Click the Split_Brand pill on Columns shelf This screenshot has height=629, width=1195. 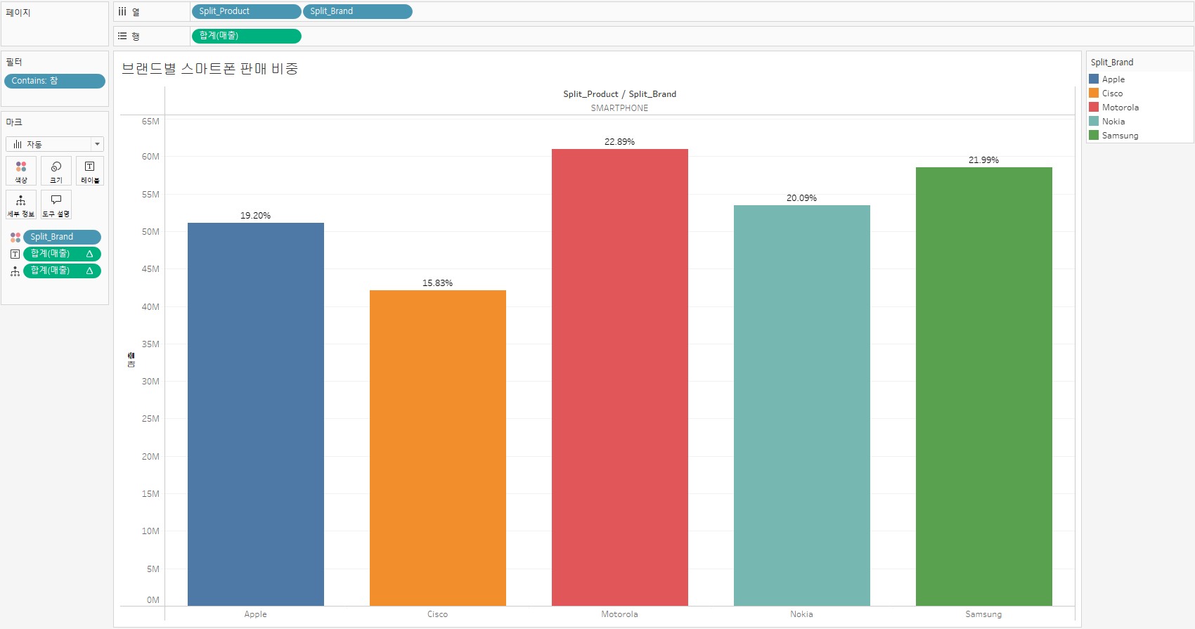coord(358,11)
